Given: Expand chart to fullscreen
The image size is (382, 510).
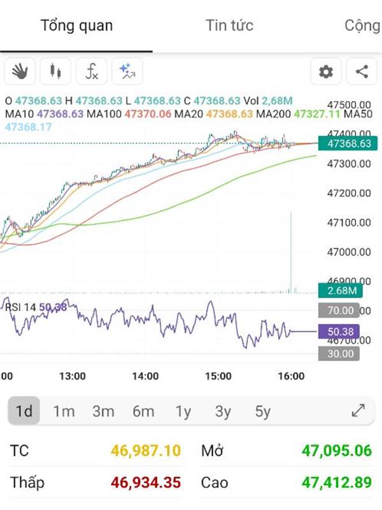Looking at the screenshot, I should pyautogui.click(x=358, y=411).
